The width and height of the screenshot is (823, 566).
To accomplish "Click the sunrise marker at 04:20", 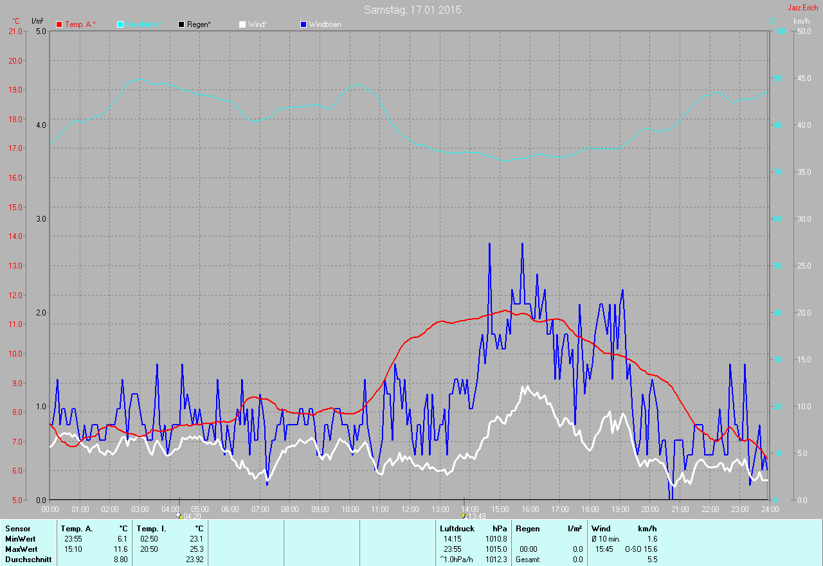I will point(179,515).
